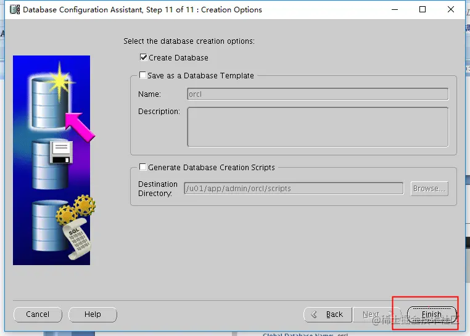The height and width of the screenshot is (336, 470).
Task: Go Back to the previous step
Action: click(328, 314)
